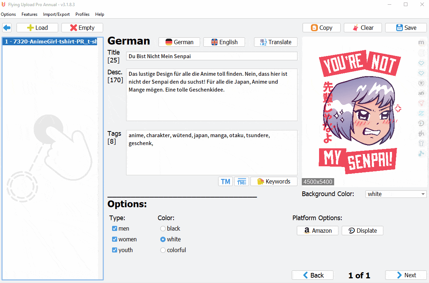Select the black color radio button
429x283 pixels.
(163, 228)
